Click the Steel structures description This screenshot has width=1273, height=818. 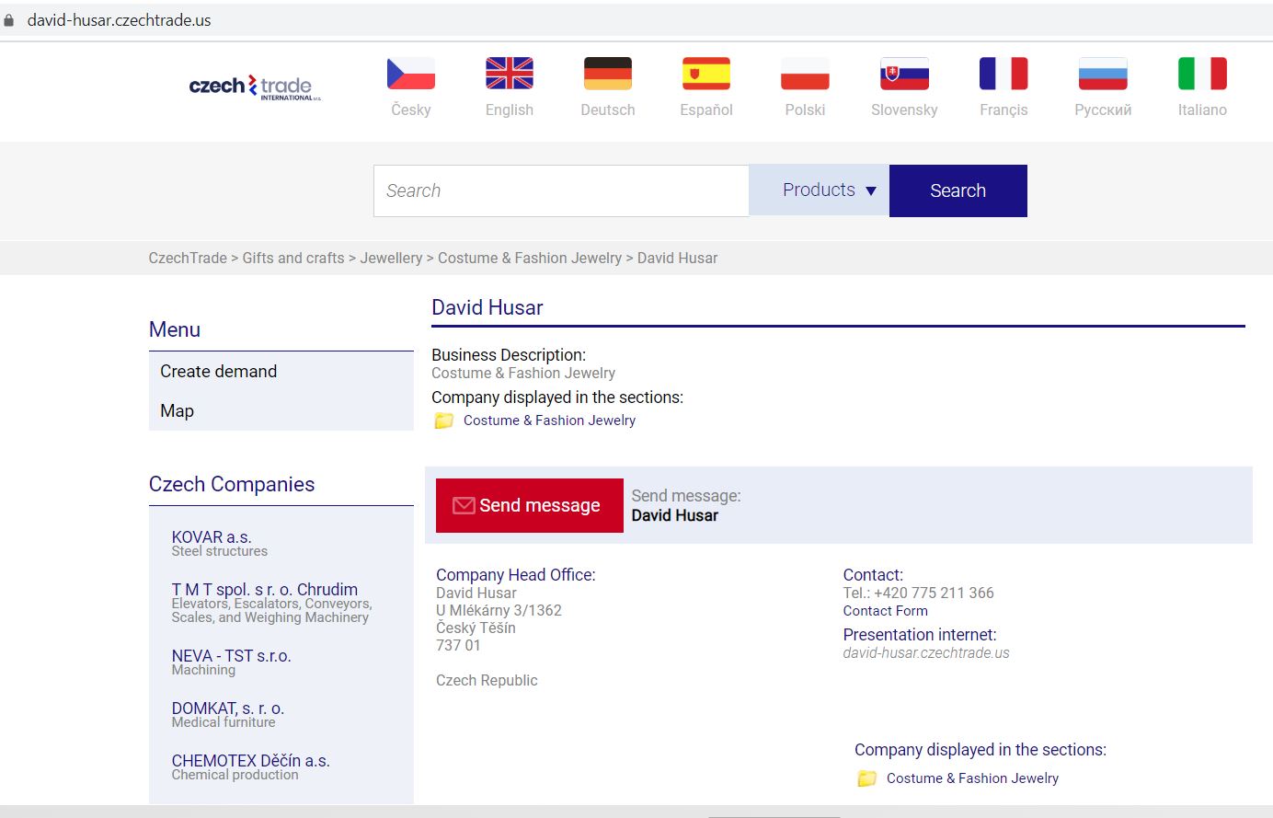(220, 551)
